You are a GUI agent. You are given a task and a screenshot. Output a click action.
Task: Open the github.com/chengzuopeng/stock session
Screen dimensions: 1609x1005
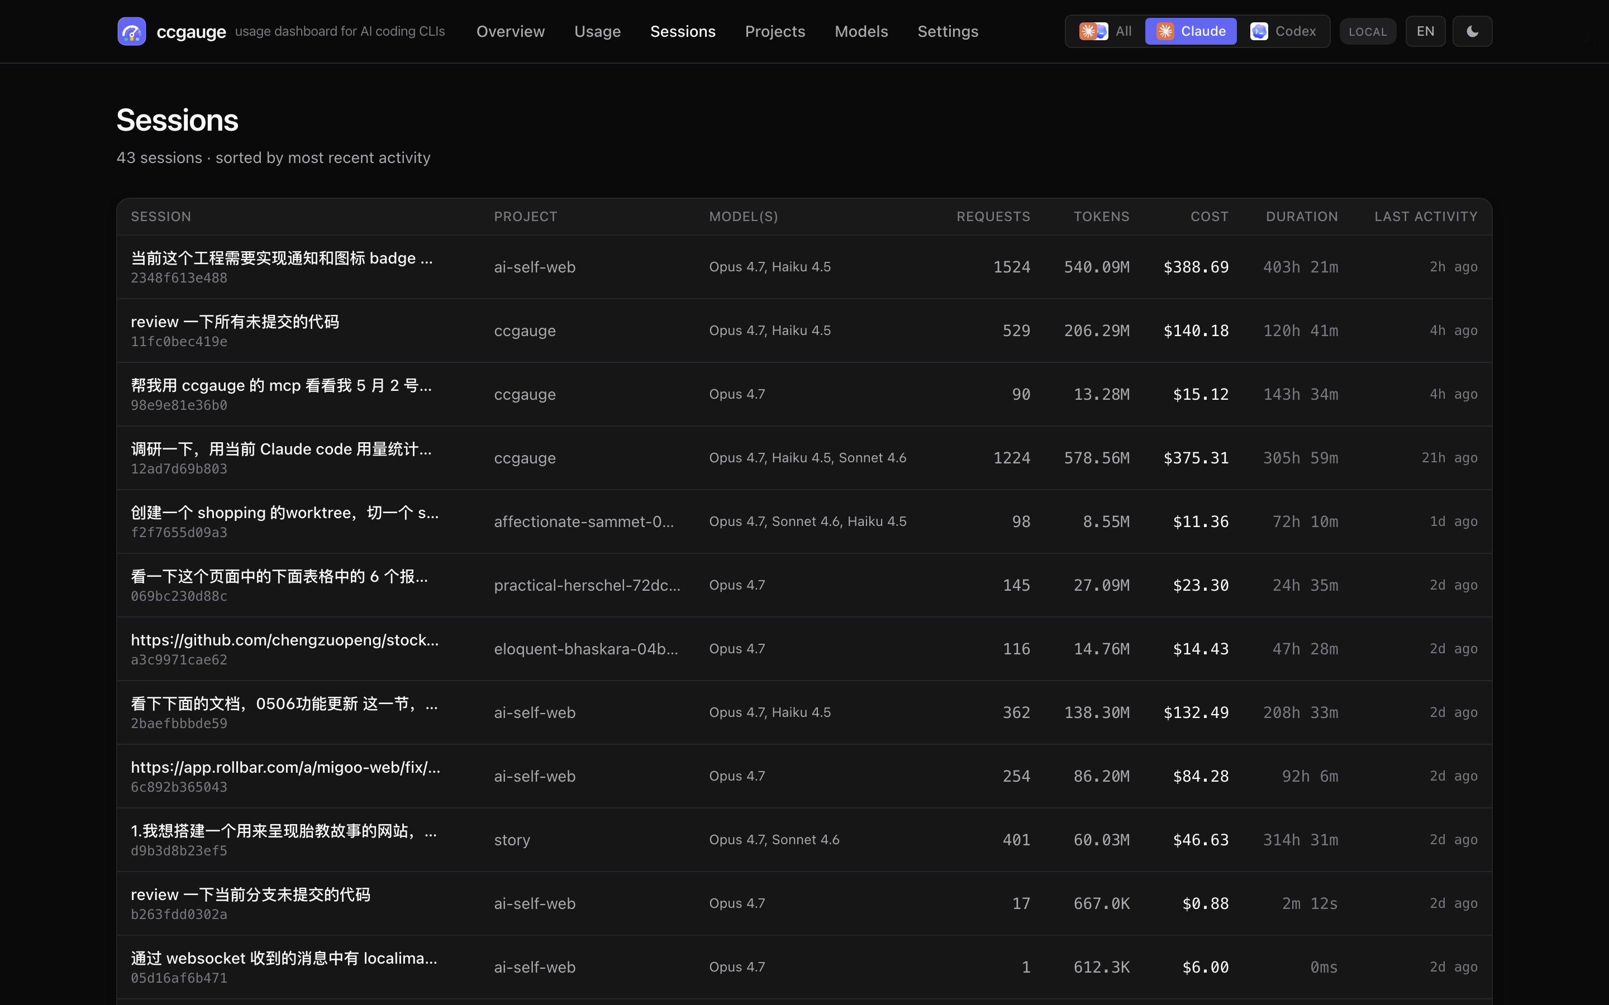804,649
